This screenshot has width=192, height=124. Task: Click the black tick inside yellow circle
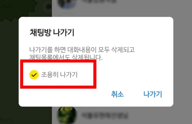34,75
